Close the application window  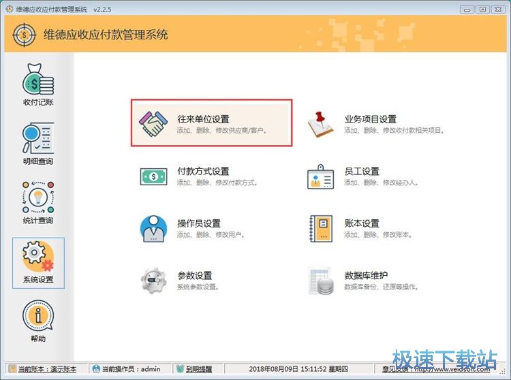click(499, 10)
